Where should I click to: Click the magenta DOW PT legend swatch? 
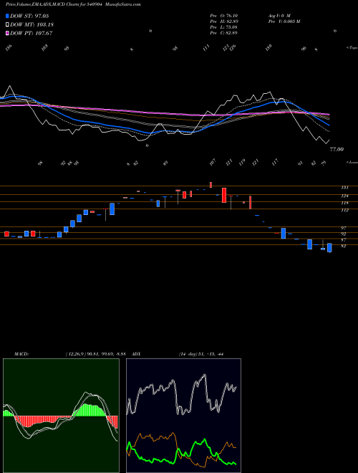point(7,33)
